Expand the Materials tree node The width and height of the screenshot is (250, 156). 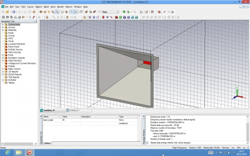3,30
